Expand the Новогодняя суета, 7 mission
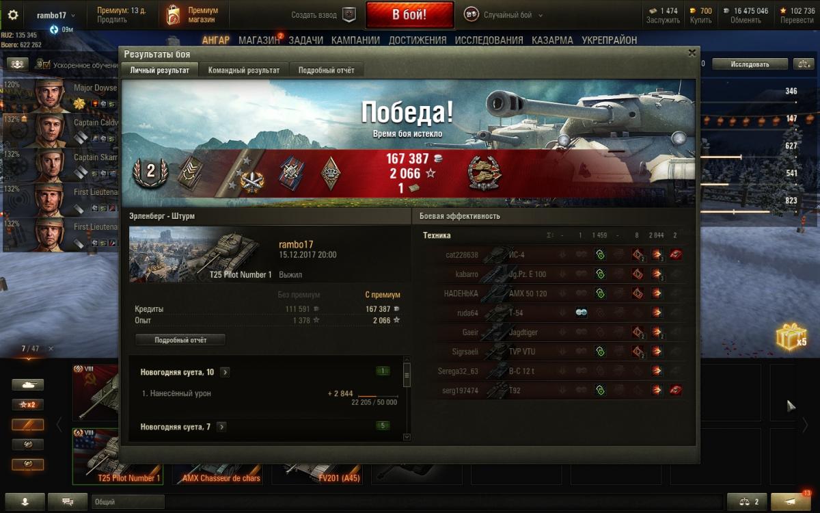This screenshot has width=820, height=513. pyautogui.click(x=221, y=427)
